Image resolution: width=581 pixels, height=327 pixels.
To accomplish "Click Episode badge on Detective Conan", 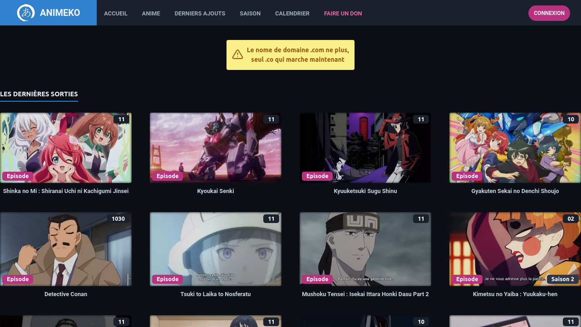I will (18, 279).
